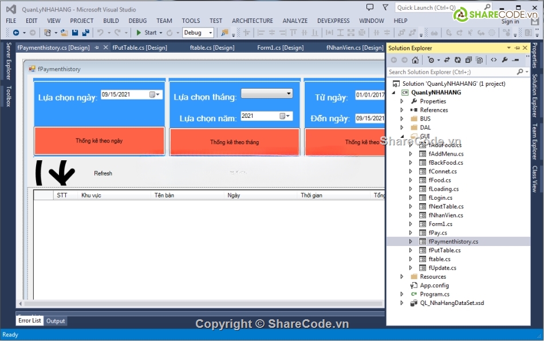Viewport: 544px width, 341px height.
Task: Click the Pending Changes Filter icon
Action: pos(431,60)
